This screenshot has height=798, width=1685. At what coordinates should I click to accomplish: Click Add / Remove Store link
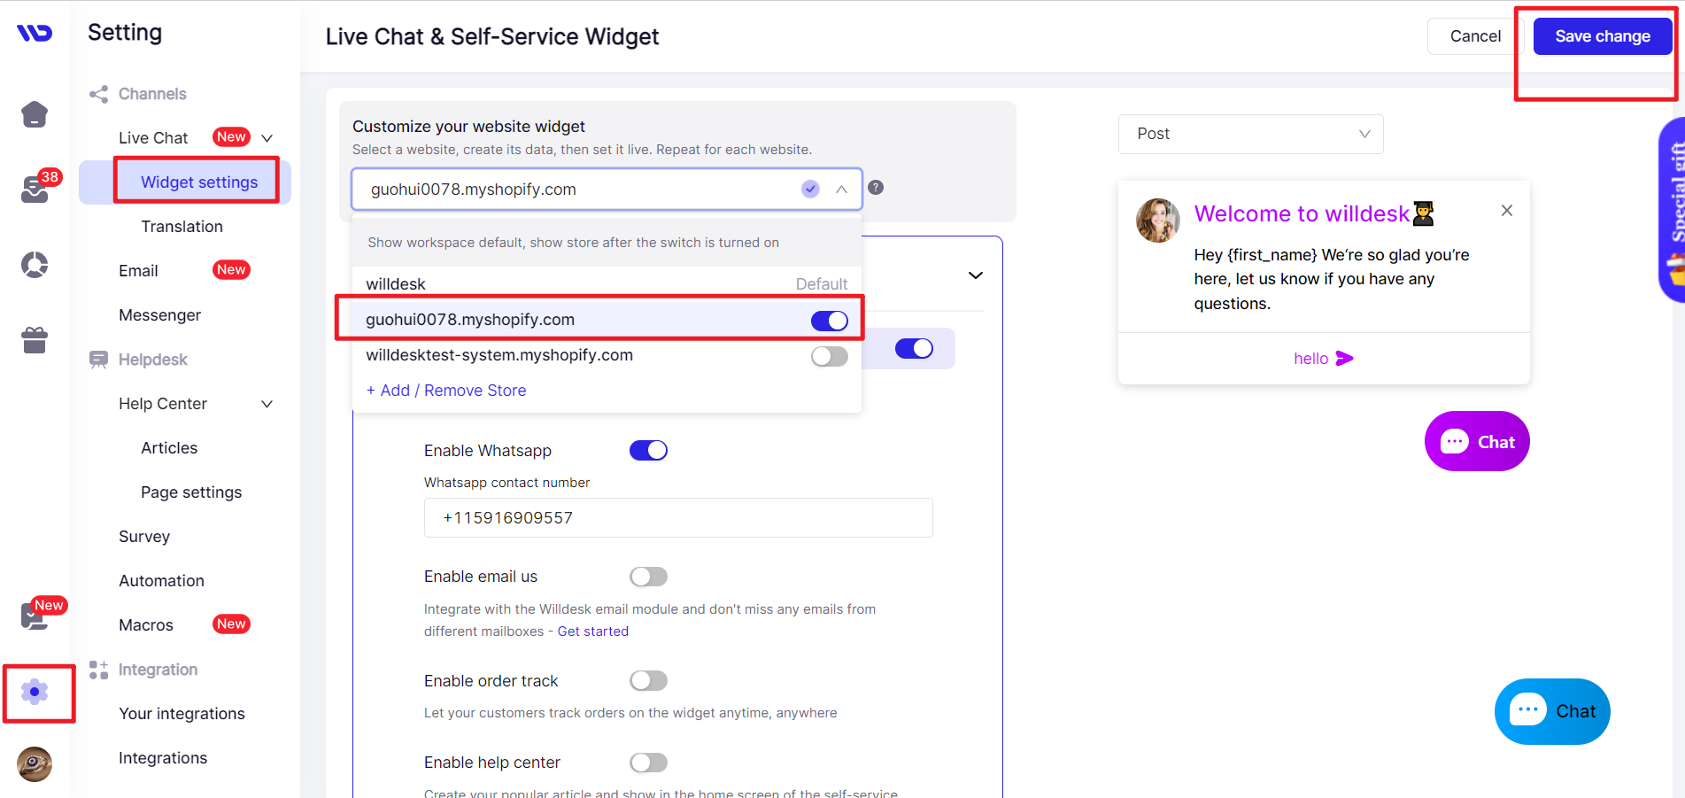coord(446,391)
